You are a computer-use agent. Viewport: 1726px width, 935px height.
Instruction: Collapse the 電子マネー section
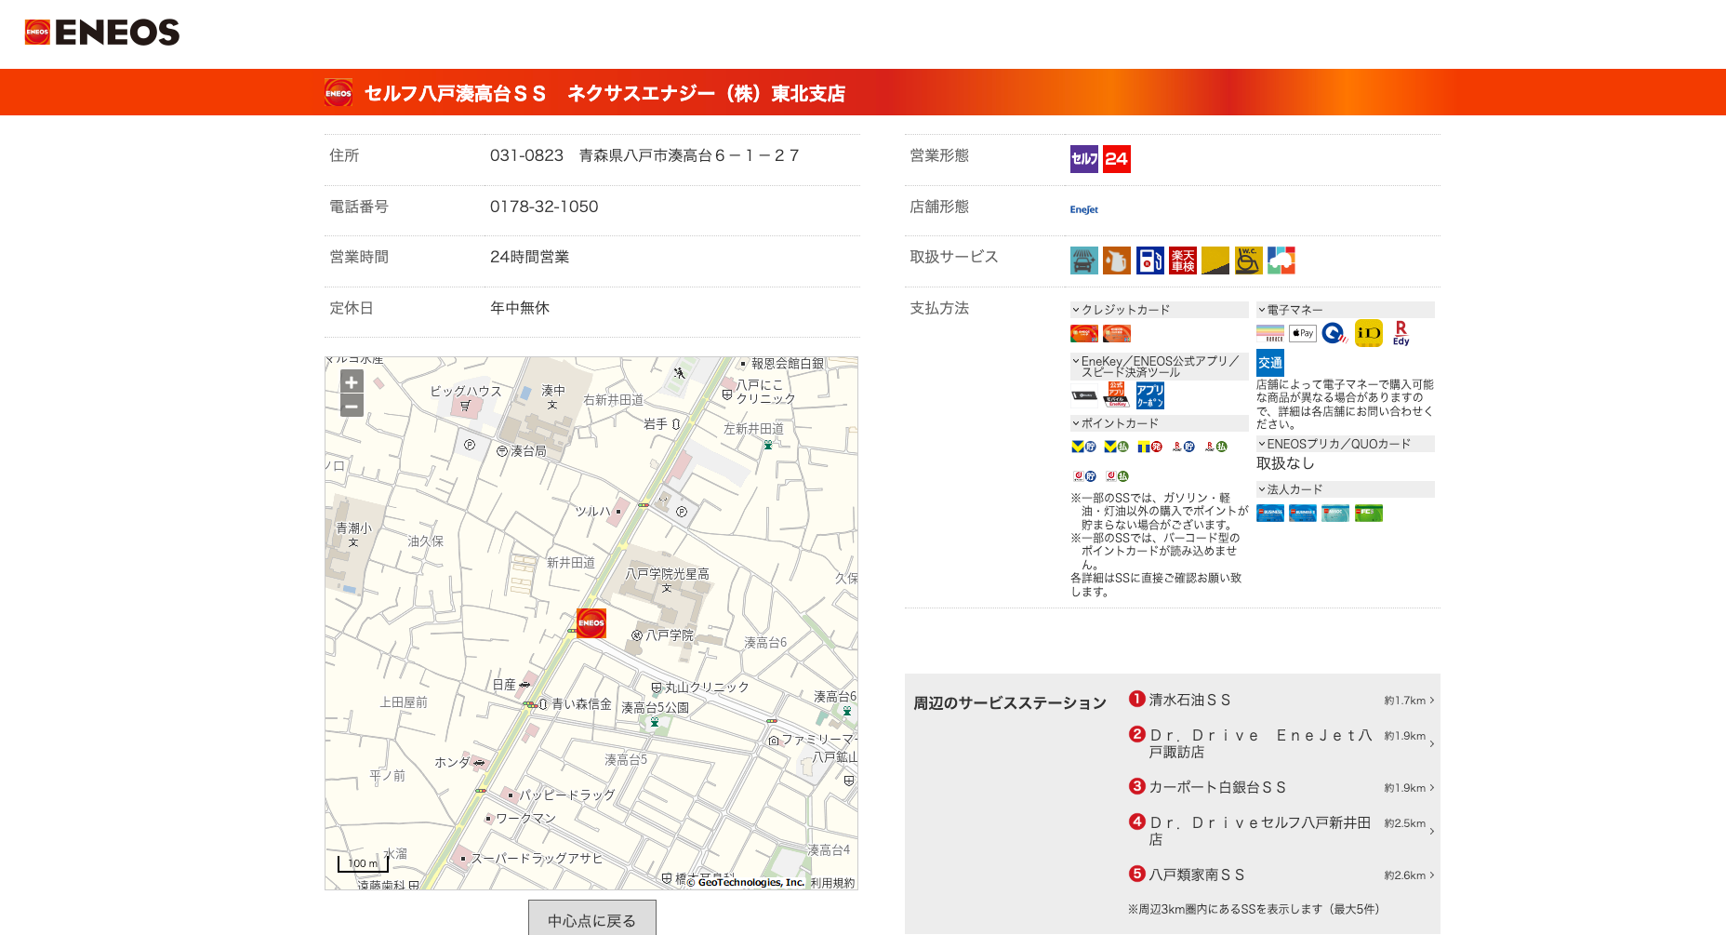tap(1346, 310)
